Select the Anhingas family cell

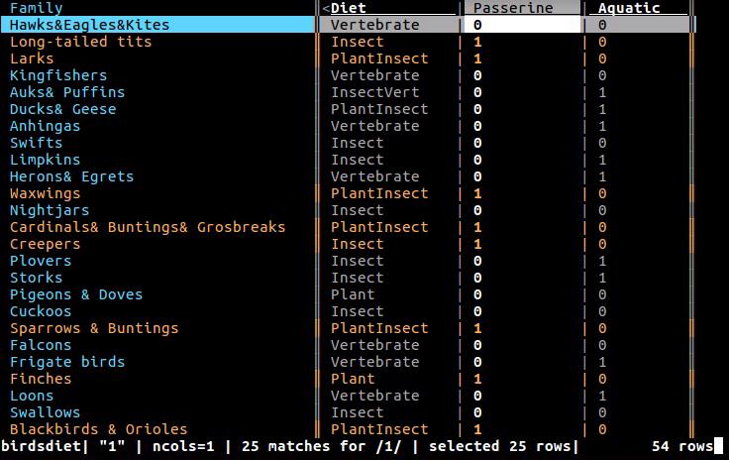[x=45, y=126]
